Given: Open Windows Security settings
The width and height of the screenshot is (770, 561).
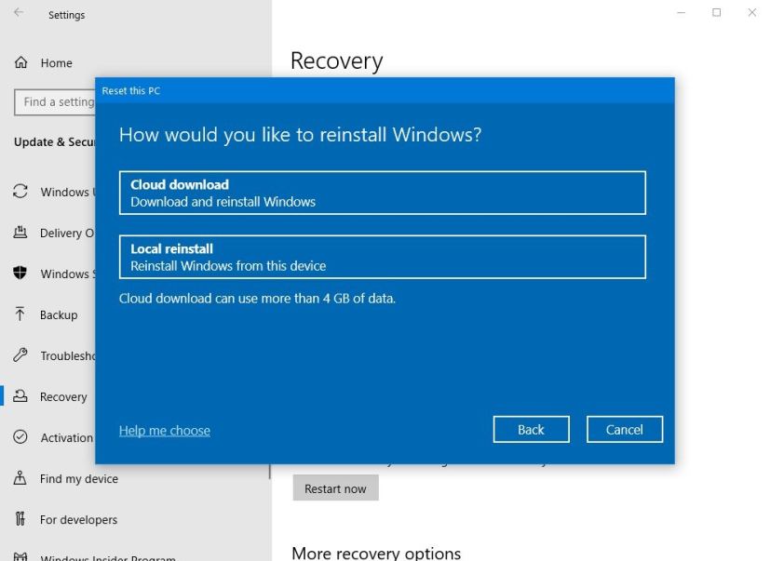Looking at the screenshot, I should click(x=65, y=274).
